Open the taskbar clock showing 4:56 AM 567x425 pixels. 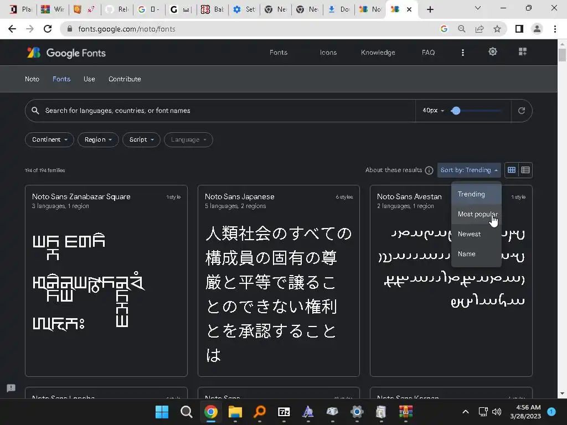525,412
